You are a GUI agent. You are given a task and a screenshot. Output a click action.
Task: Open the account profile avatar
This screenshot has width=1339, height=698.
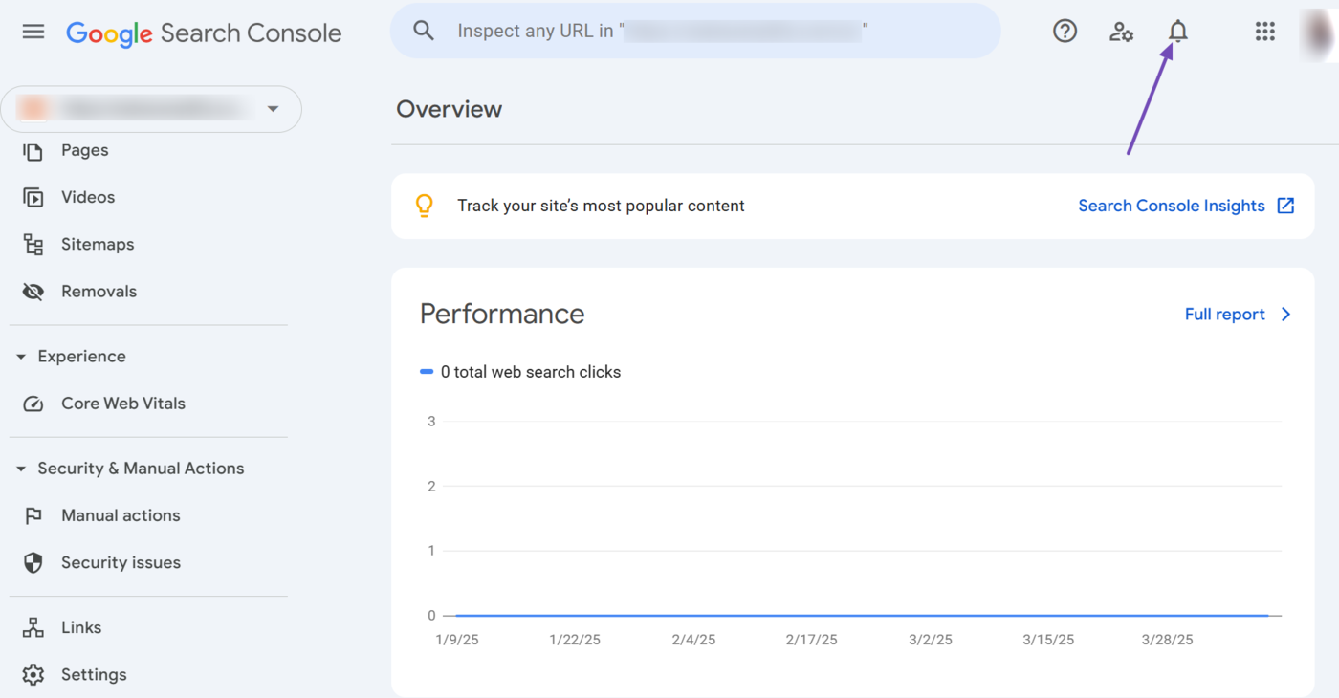coord(1319,32)
